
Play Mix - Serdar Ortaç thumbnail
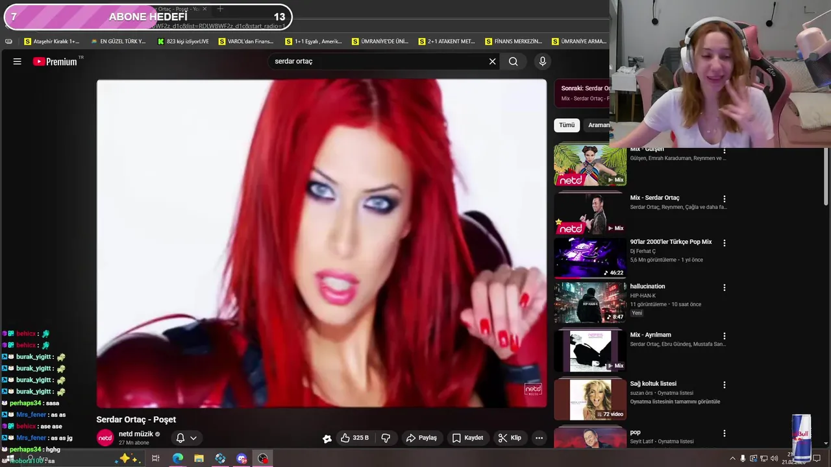pyautogui.click(x=590, y=213)
